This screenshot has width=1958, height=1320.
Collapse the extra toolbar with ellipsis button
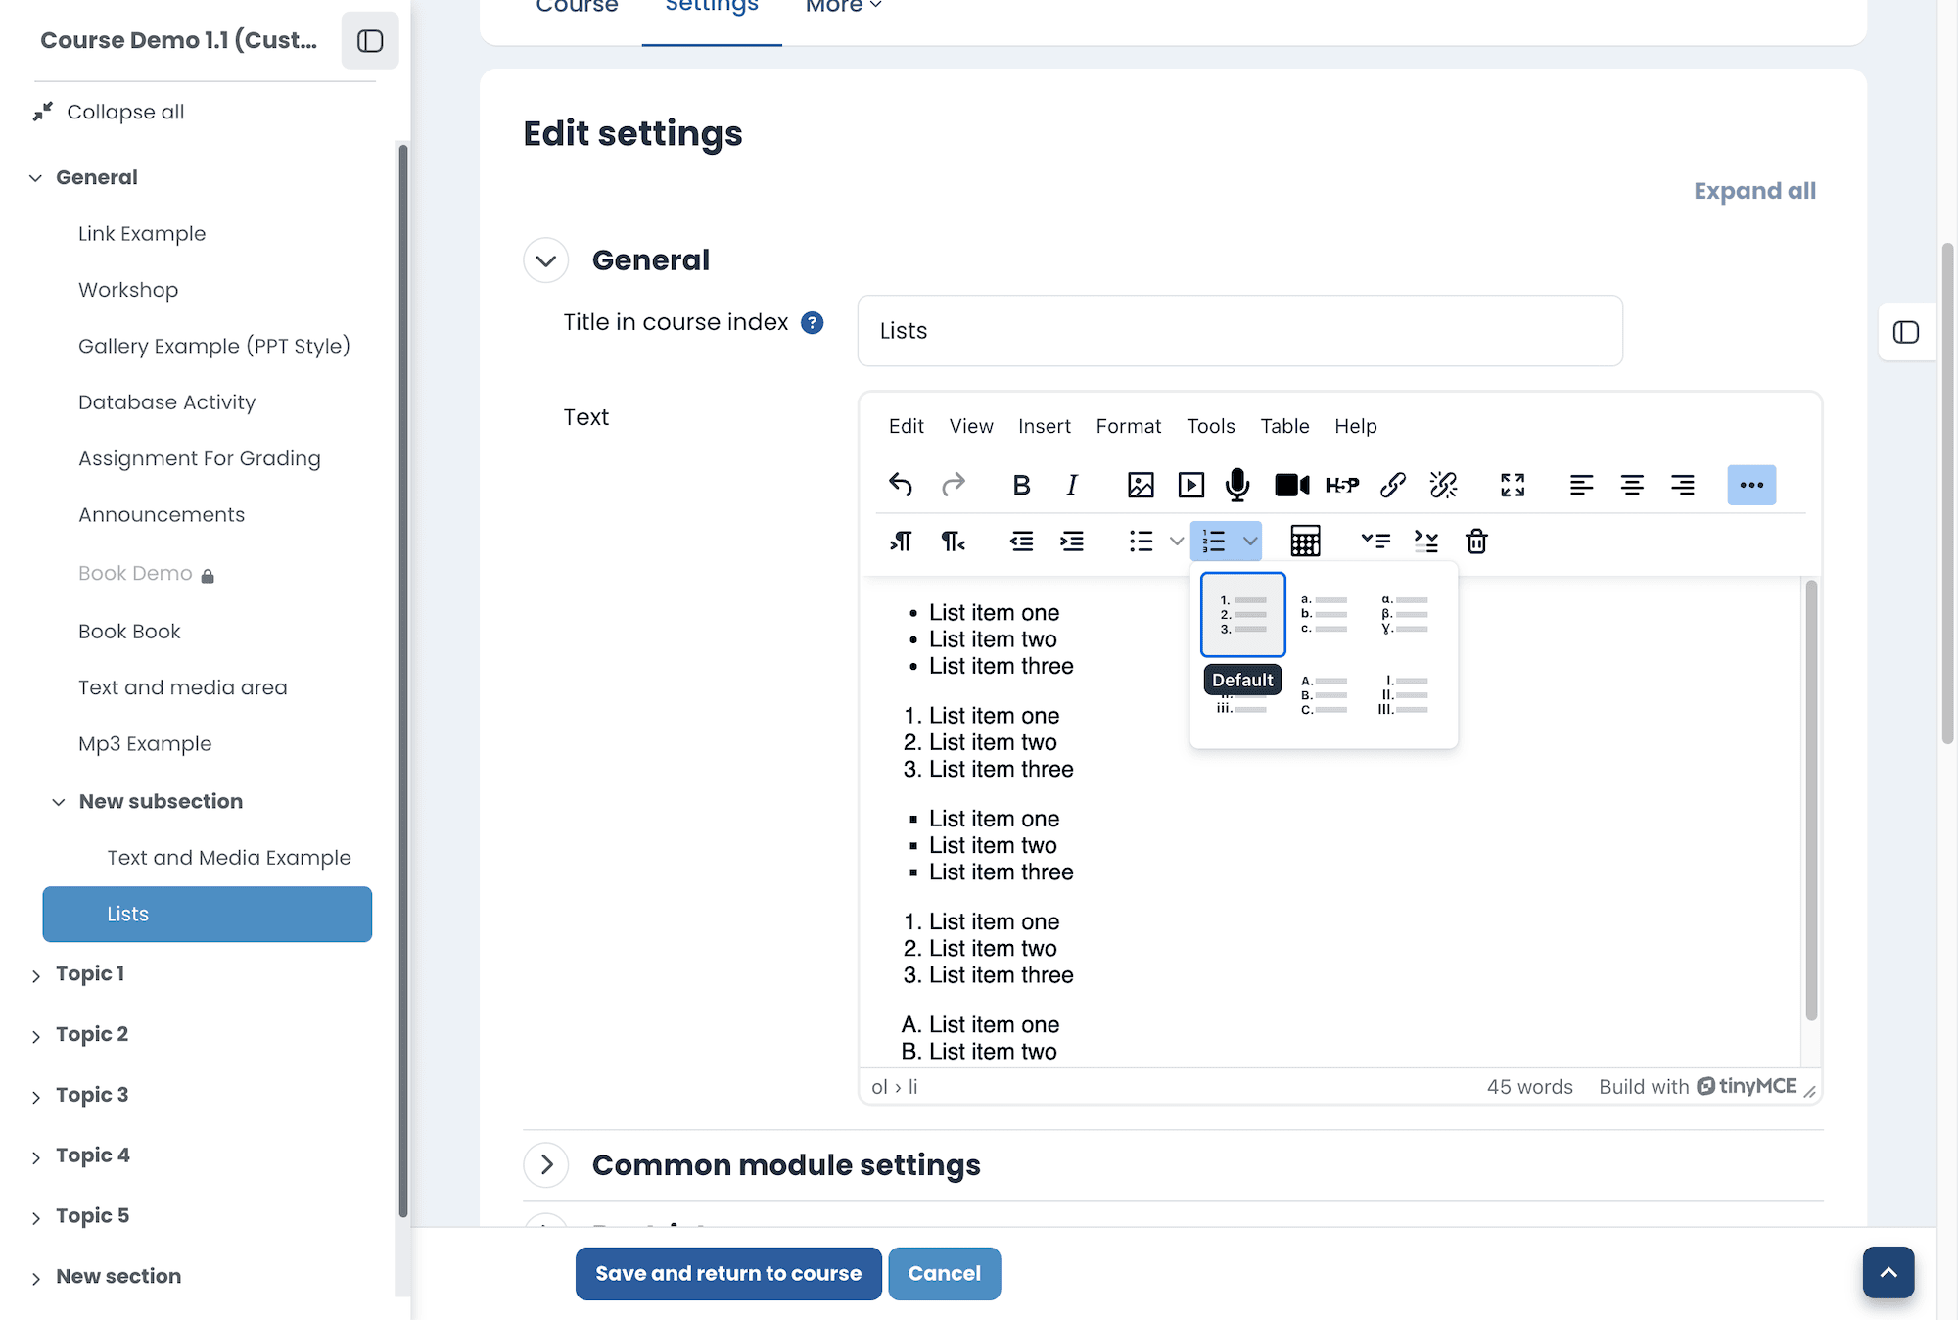[x=1751, y=485]
